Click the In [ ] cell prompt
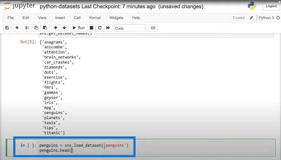Screen dimensions: 281x160 click(x=28, y=145)
